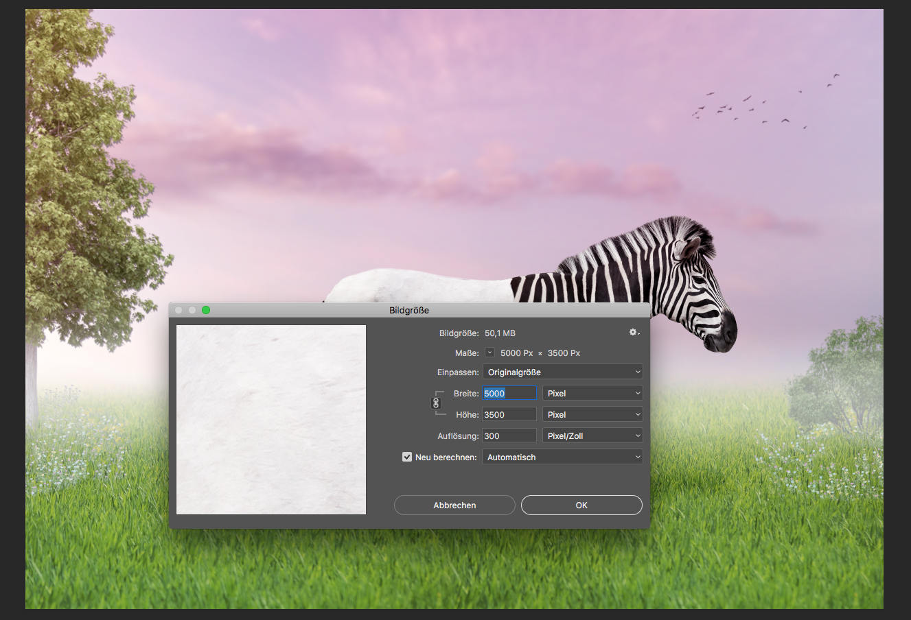The height and width of the screenshot is (620, 911).
Task: Click the white image preview thumbnail
Action: point(270,419)
